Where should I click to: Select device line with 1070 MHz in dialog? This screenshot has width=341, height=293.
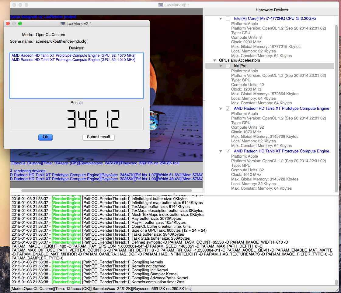pyautogui.click(x=73, y=55)
